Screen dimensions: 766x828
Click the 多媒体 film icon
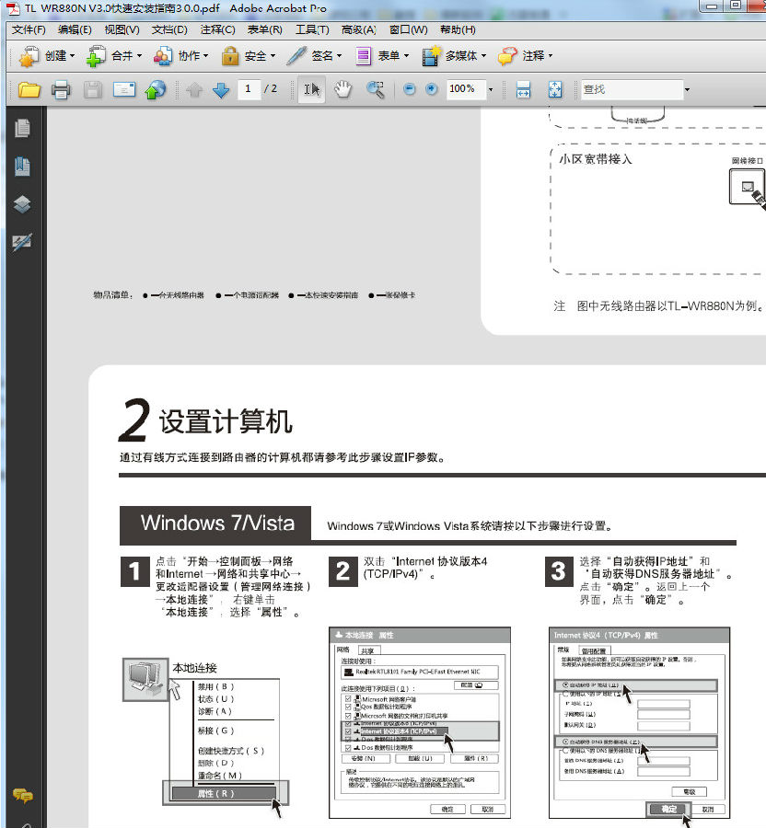click(431, 55)
